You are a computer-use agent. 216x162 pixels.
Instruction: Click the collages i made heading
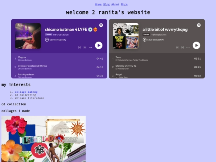coord(16,111)
